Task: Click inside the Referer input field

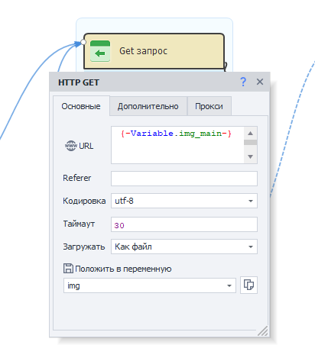Action: (x=184, y=179)
